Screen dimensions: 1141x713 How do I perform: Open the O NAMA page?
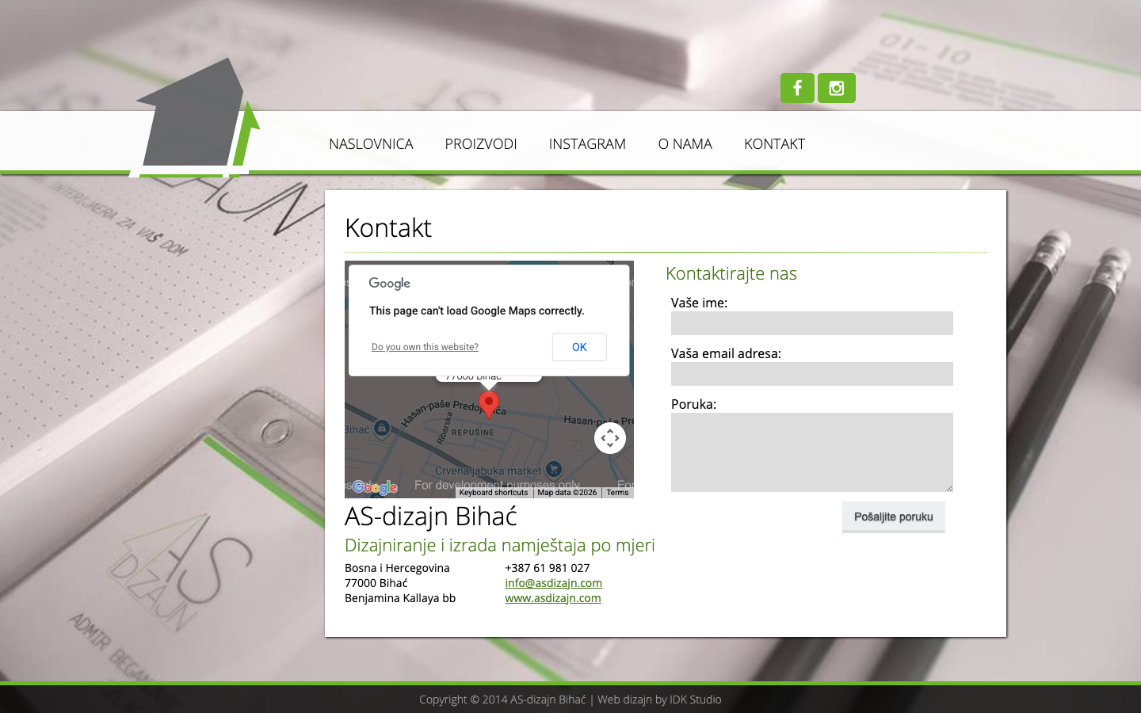coord(685,143)
